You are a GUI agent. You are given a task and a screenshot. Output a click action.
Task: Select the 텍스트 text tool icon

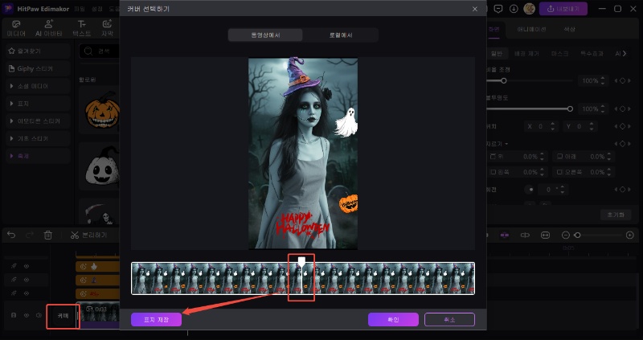click(x=82, y=29)
